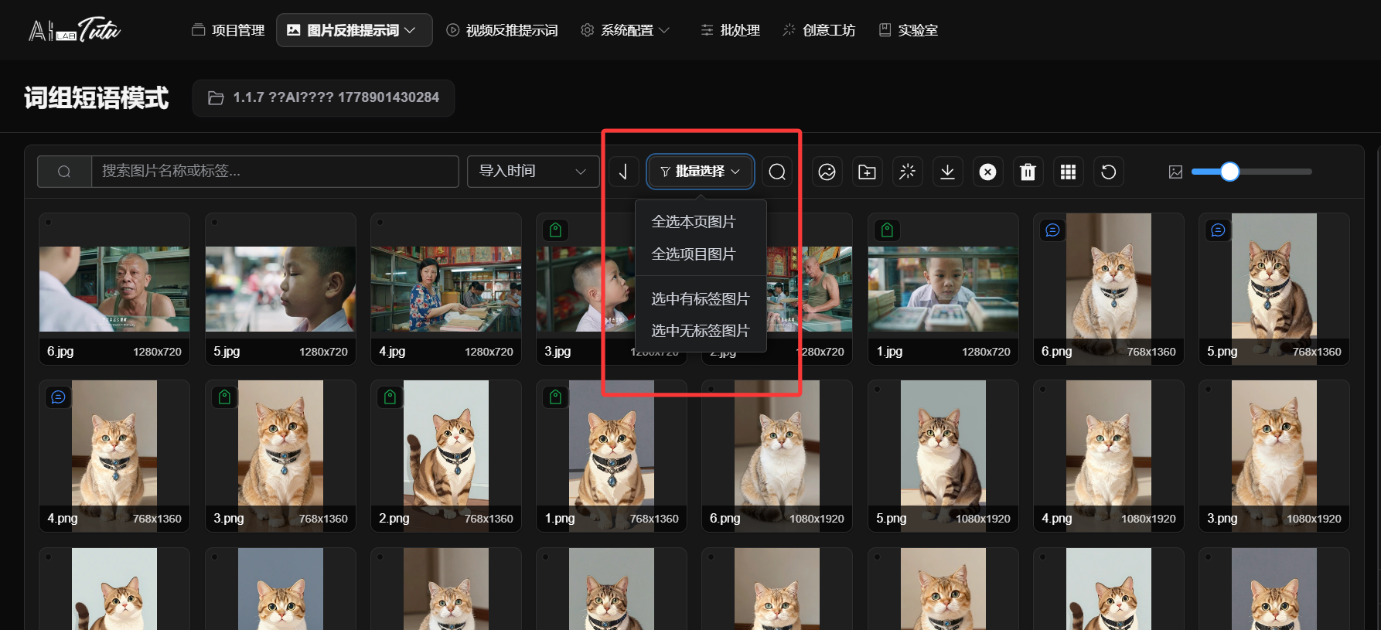Viewport: 1381px width, 630px height.
Task: Click the blue comment badge on 5.png 768x1360
Action: (x=1218, y=230)
